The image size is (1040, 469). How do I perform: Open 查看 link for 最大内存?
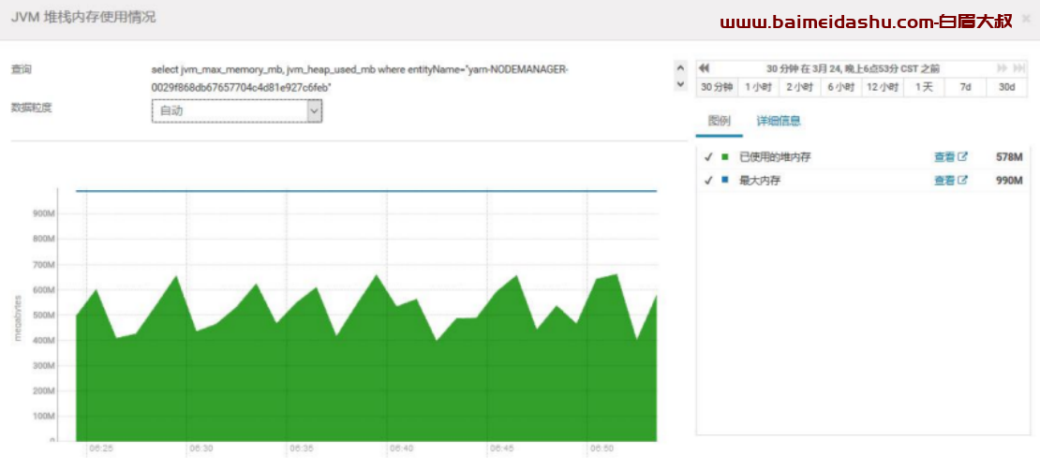point(944,180)
